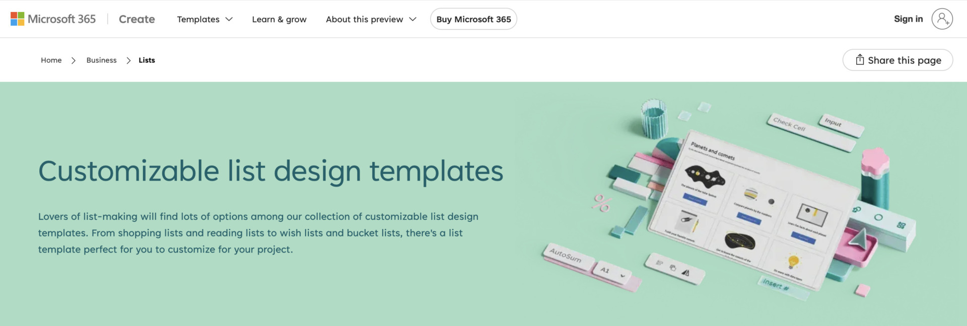Click the Share this page button
Screen dimensions: 967x326
[x=897, y=60]
